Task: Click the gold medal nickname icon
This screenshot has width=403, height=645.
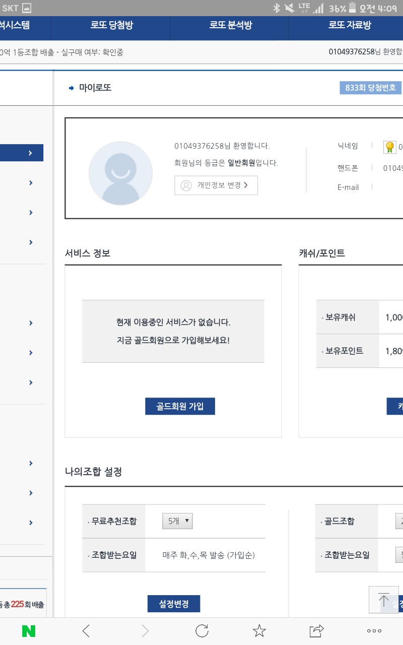Action: (x=390, y=147)
